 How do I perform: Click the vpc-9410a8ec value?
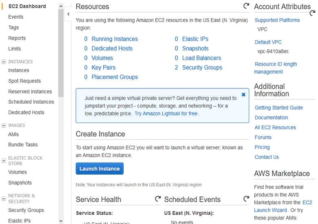[273, 51]
